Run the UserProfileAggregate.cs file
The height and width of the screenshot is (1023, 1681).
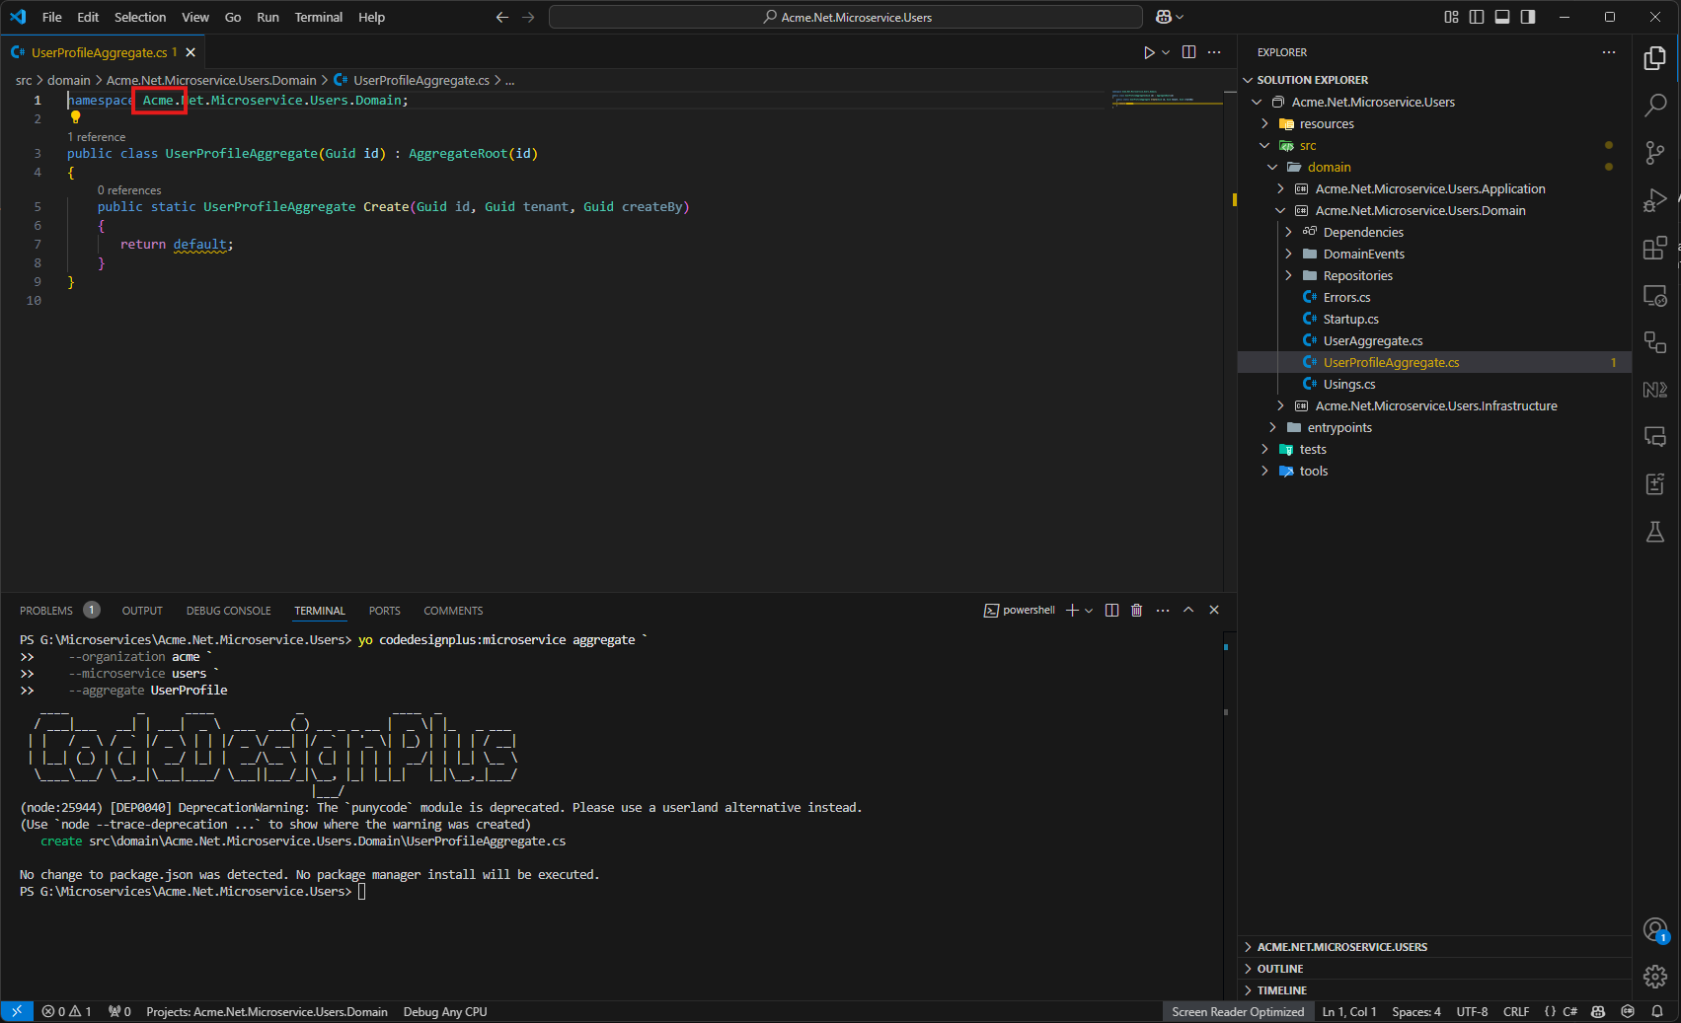pos(1149,52)
